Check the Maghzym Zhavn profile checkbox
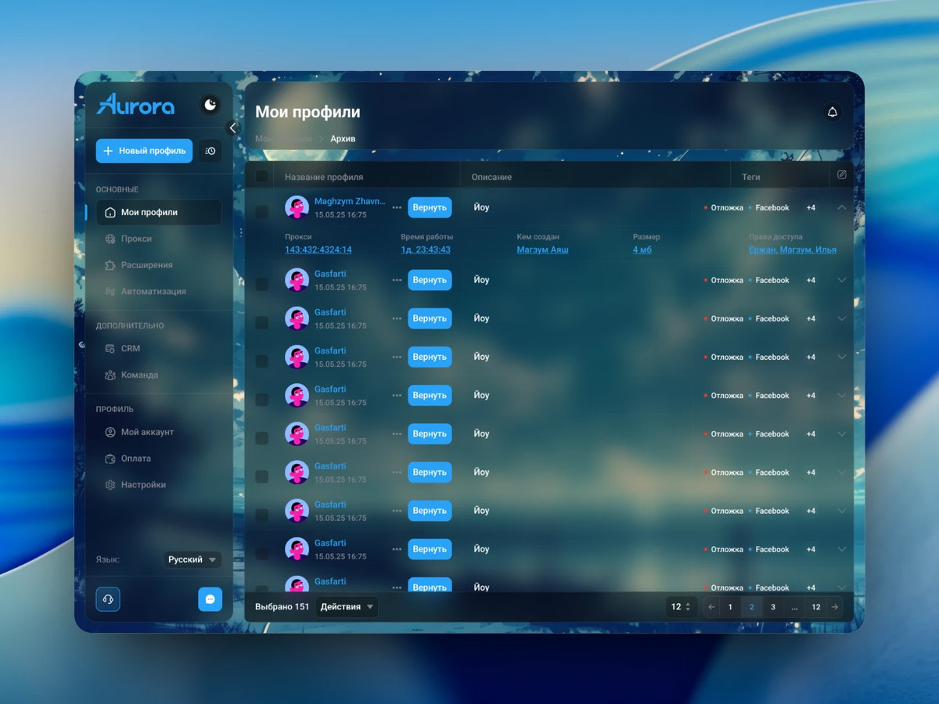Image resolution: width=939 pixels, height=704 pixels. [261, 212]
